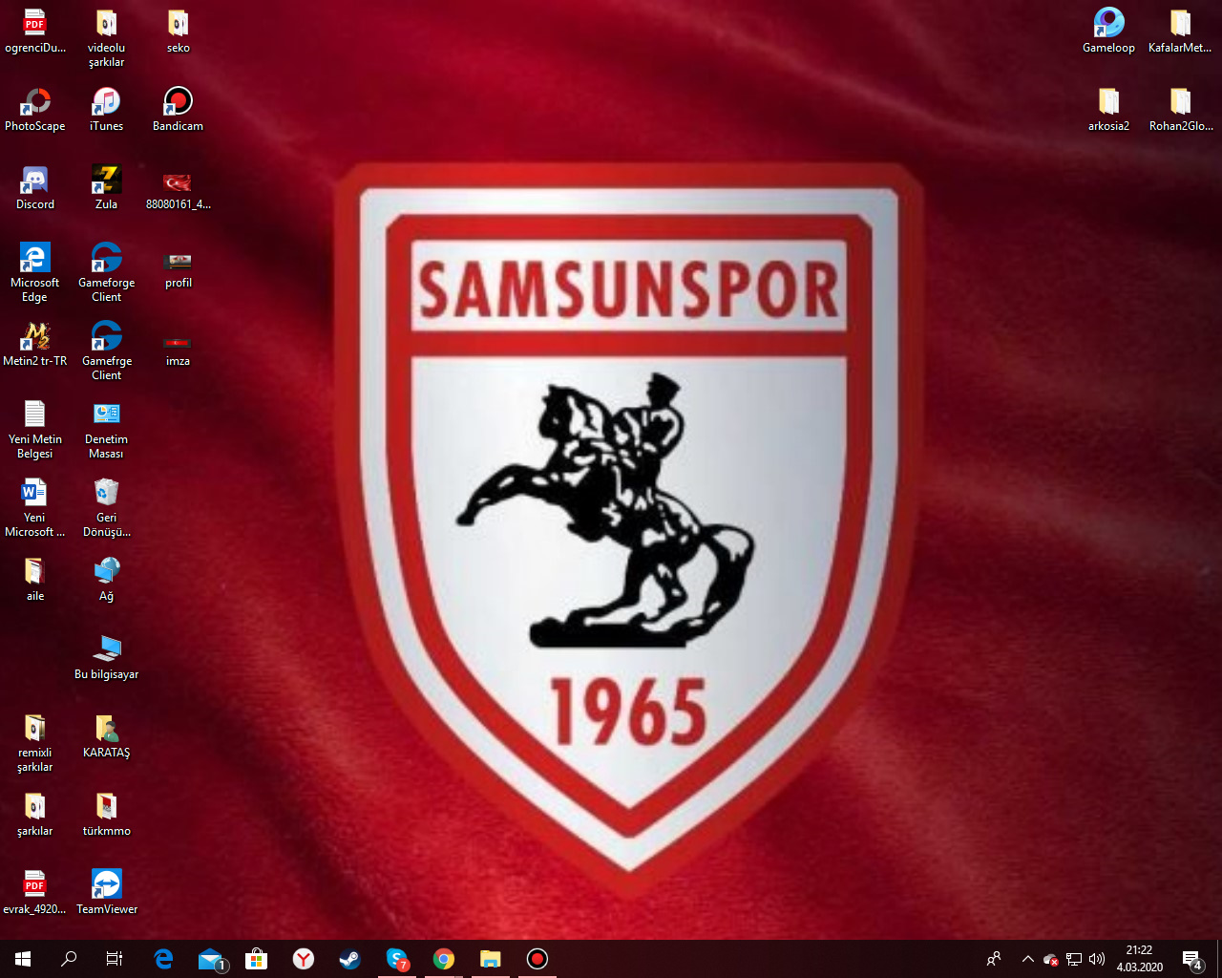Select the Yeni Microsoft Word document

[x=35, y=508]
